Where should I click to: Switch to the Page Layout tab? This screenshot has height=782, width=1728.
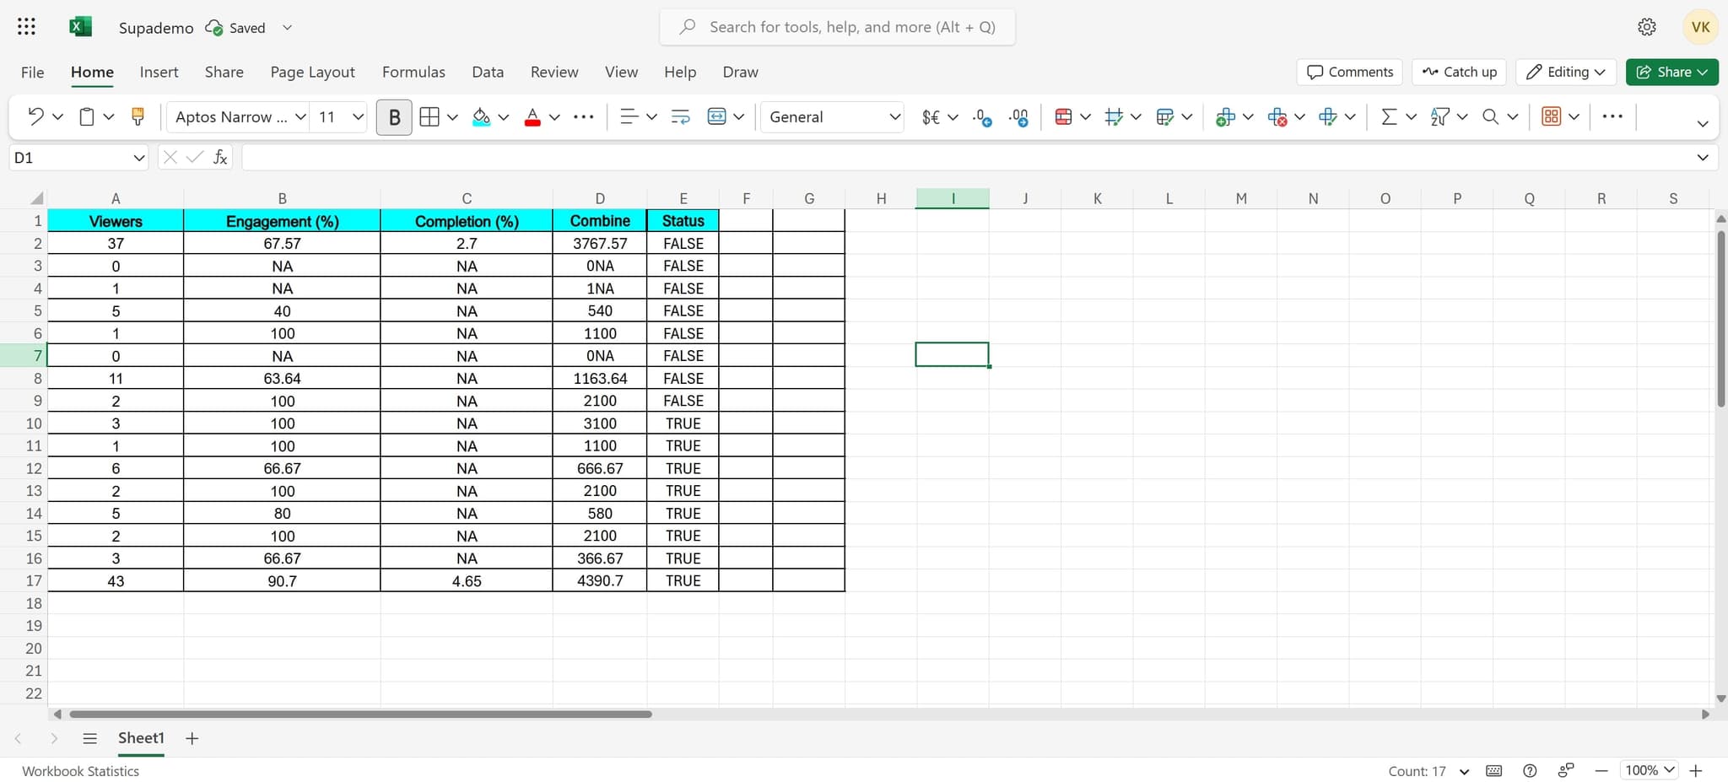click(x=312, y=72)
